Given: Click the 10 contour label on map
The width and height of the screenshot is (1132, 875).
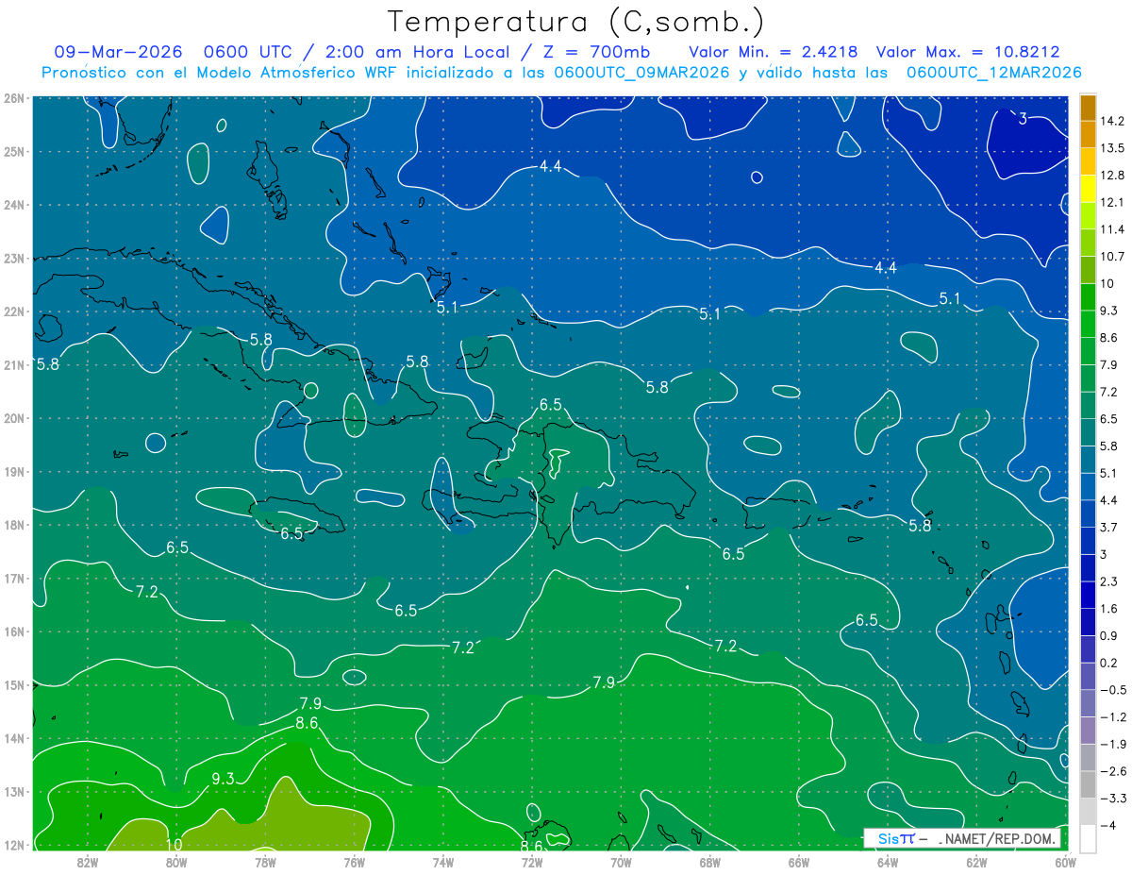Looking at the screenshot, I should coord(175,844).
